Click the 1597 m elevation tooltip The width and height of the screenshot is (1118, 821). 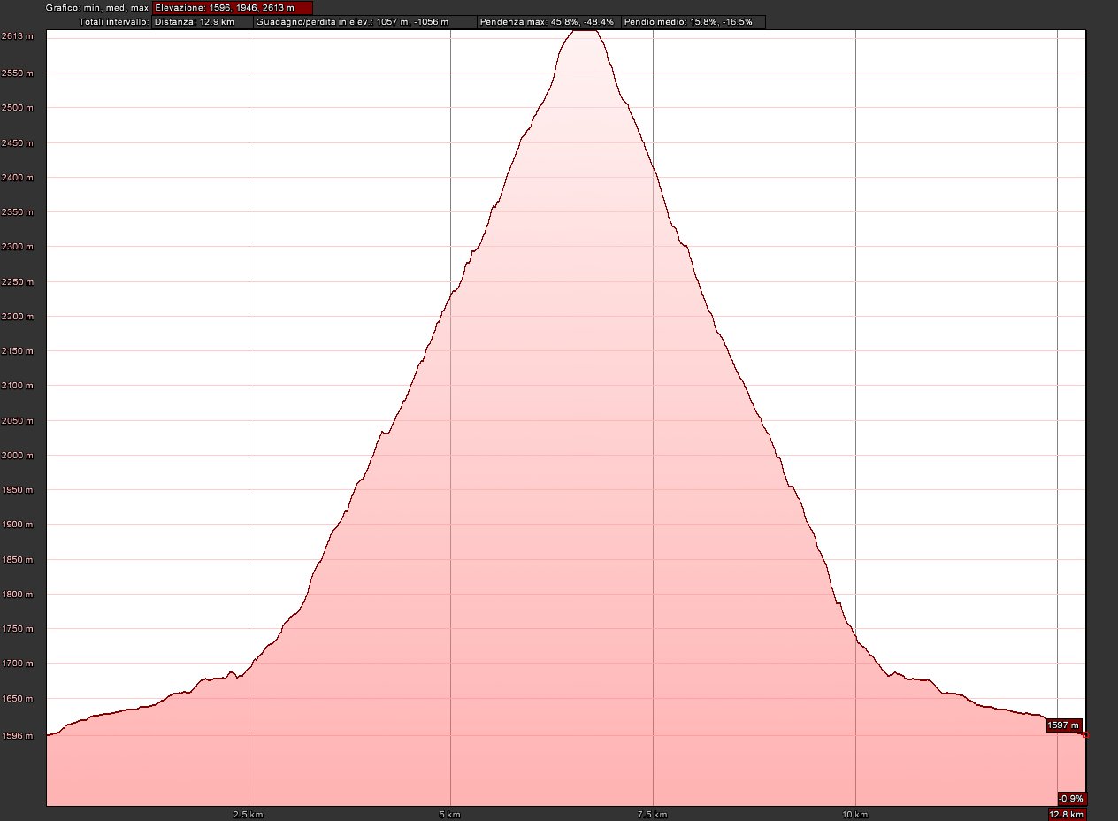click(1063, 725)
